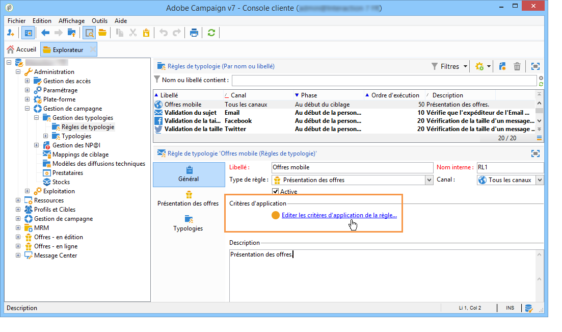Click the cut scissors icon
This screenshot has height=332, width=562.
133,33
